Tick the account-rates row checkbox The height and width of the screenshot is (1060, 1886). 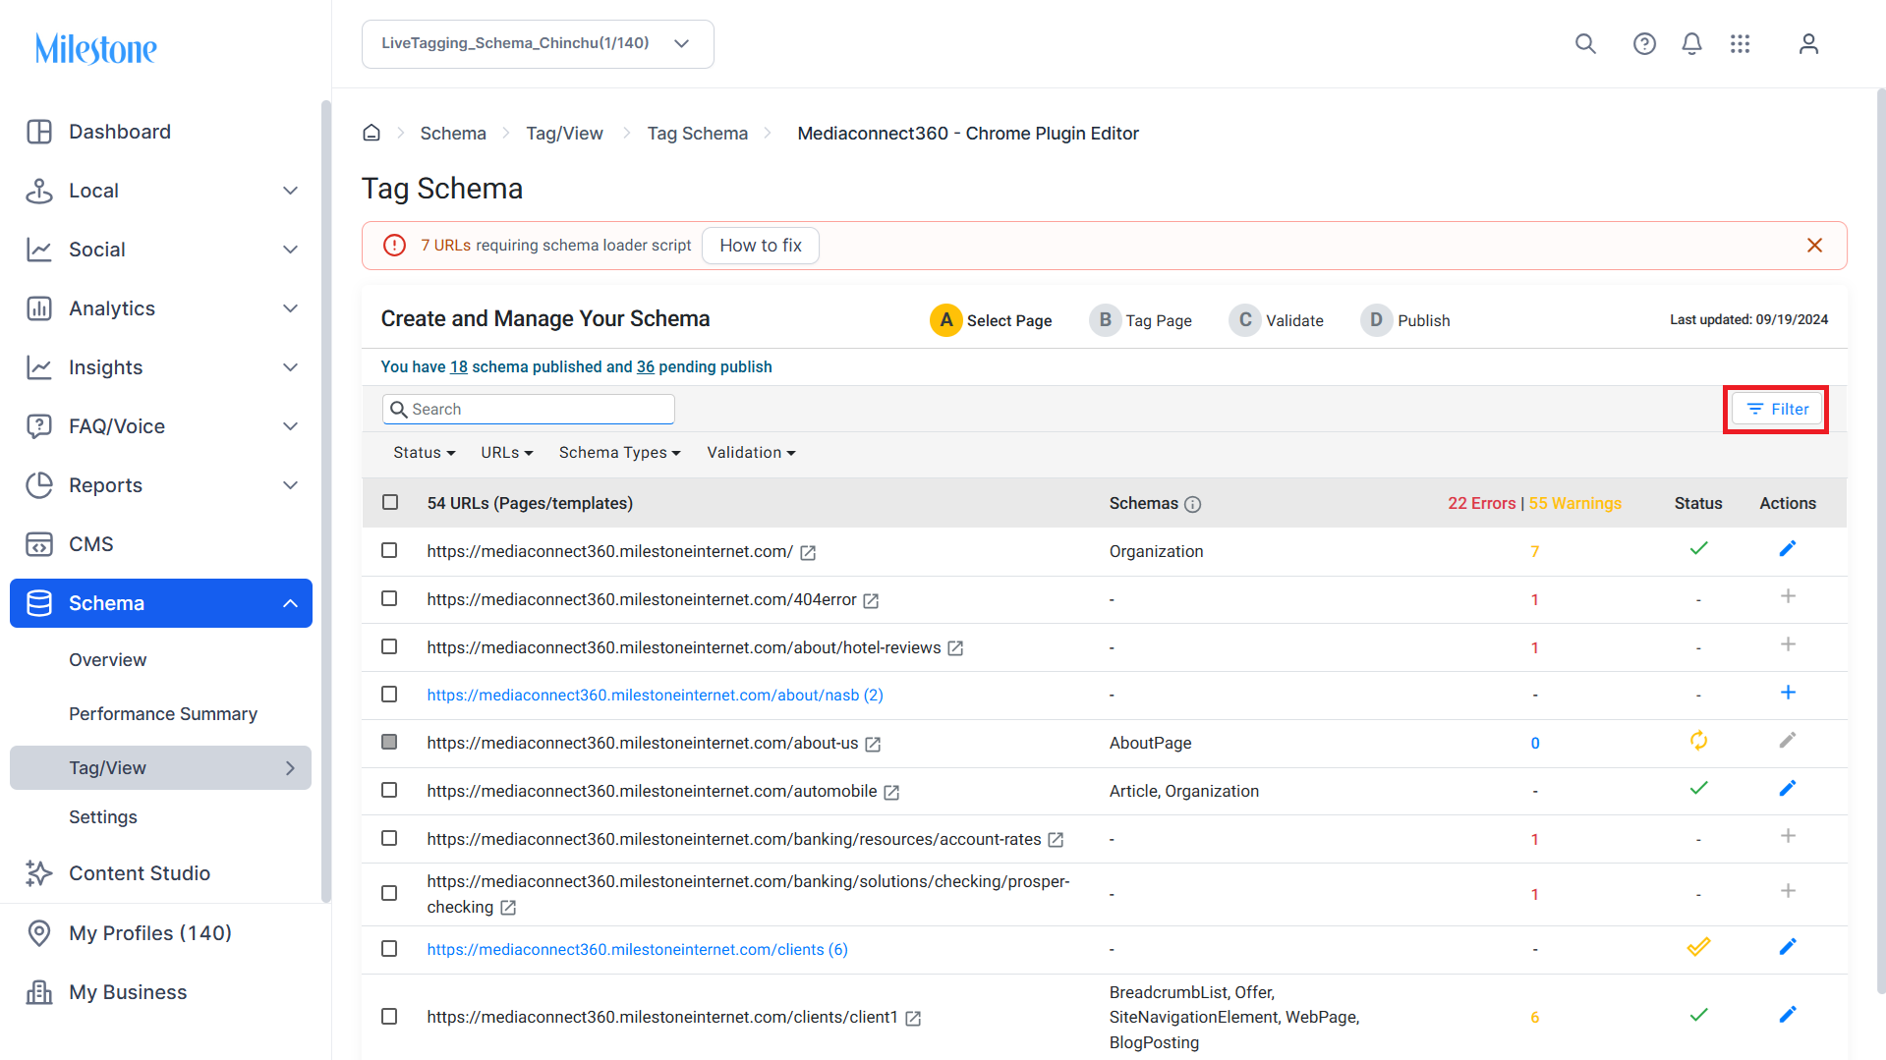coord(389,839)
